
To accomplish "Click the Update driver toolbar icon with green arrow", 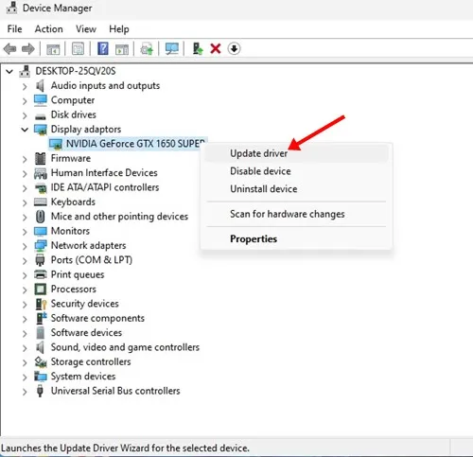I will [x=198, y=48].
